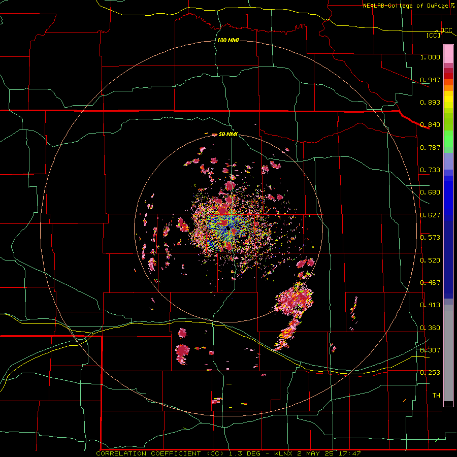Click the 0.573 color scale value
The image size is (457, 457).
[430, 238]
